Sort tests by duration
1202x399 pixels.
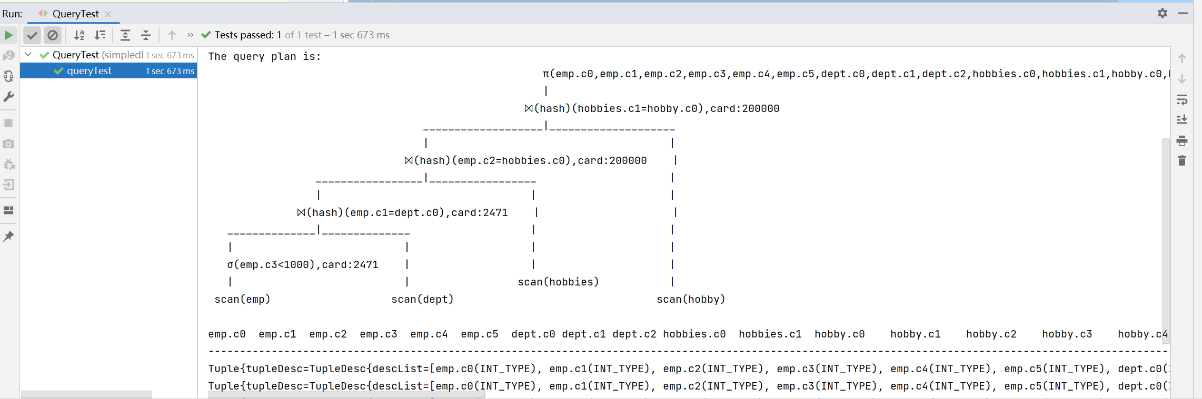click(x=100, y=35)
